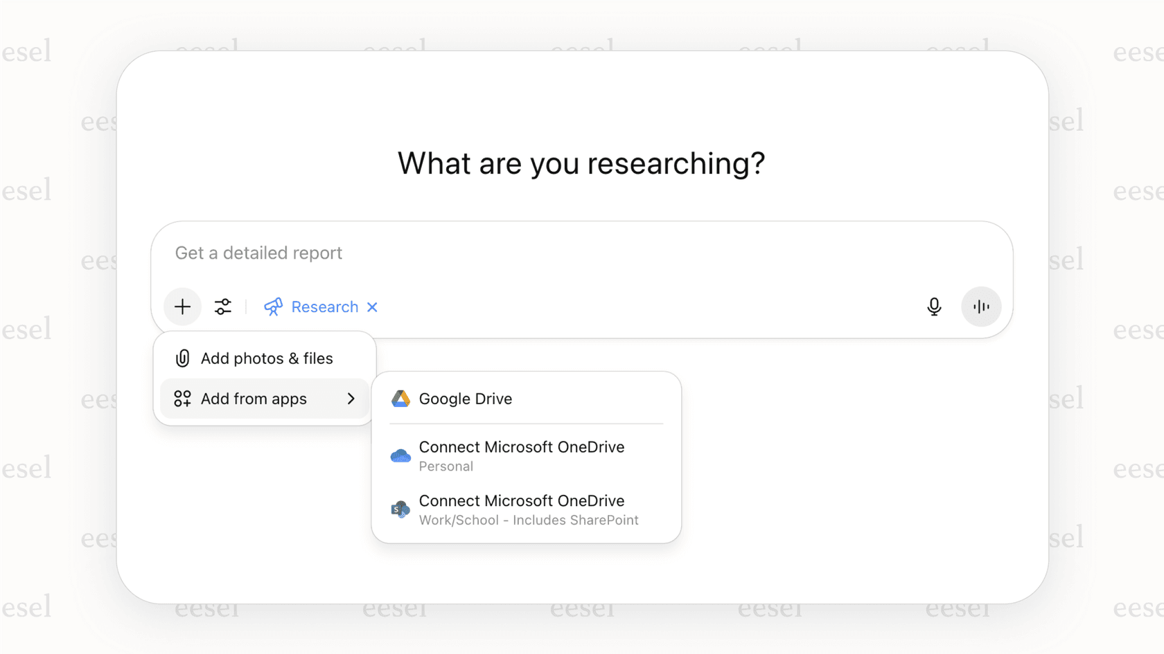Connect Microsoft OneDrive Work/School account

coord(522,509)
